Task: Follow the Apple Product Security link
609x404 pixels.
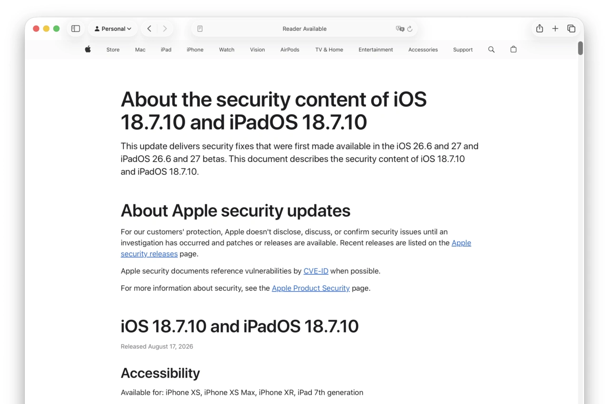Action: pos(311,288)
